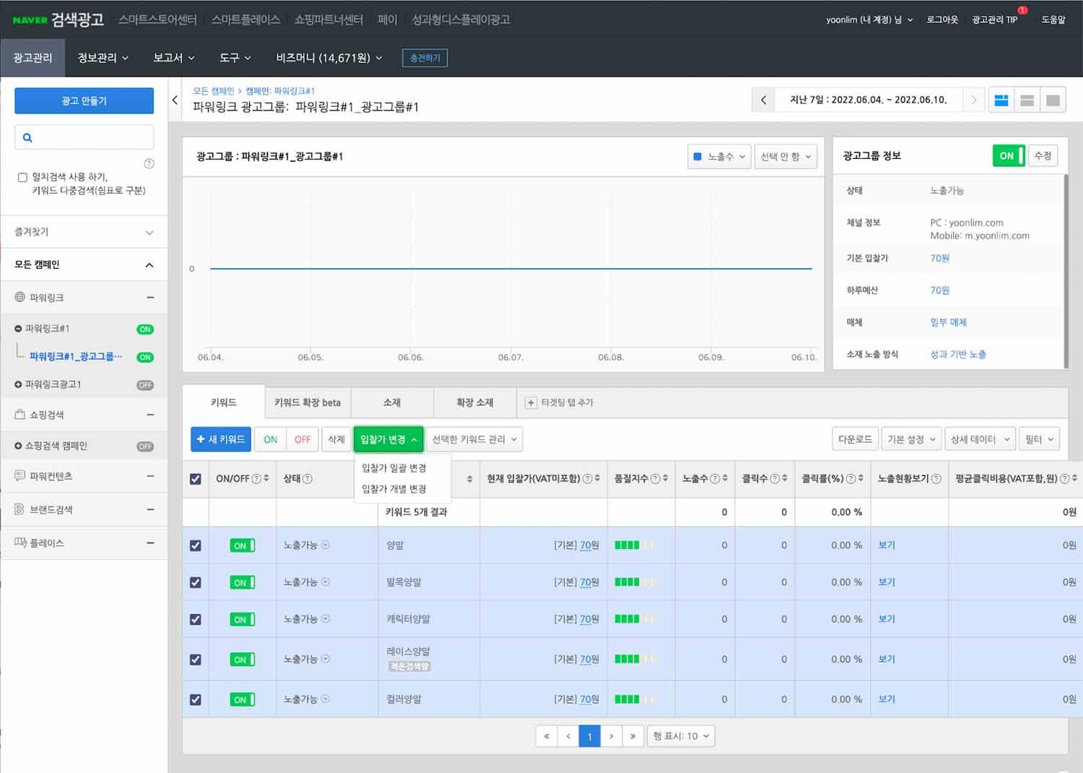Enable the exact-match search checkbox

click(x=22, y=177)
